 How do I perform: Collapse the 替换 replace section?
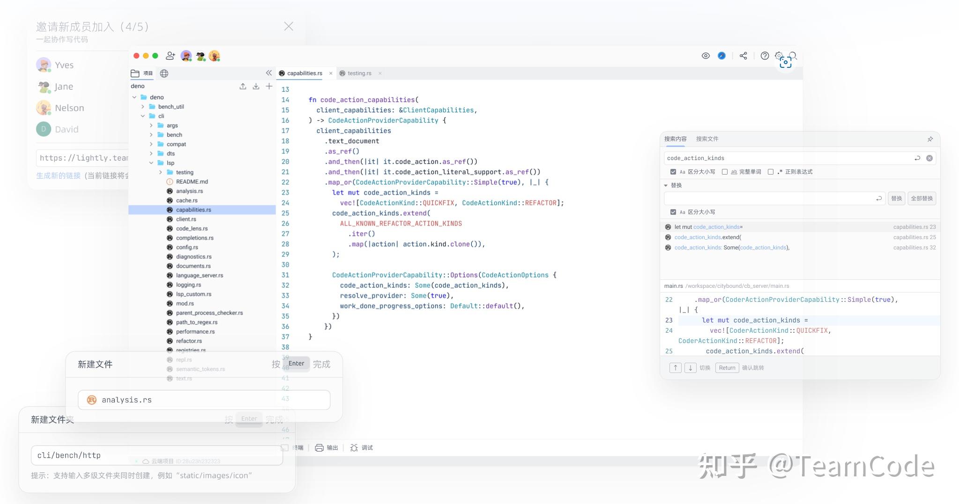coord(666,185)
